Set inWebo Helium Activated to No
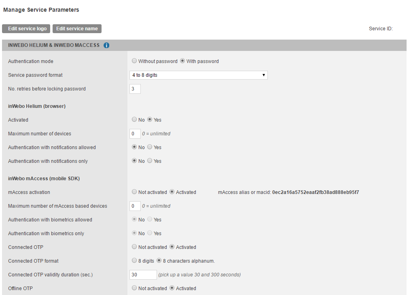Screen dimensions: 409x295 [x=134, y=120]
